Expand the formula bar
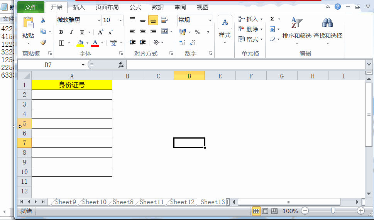Viewport: 374px width, 220px height. (369, 64)
